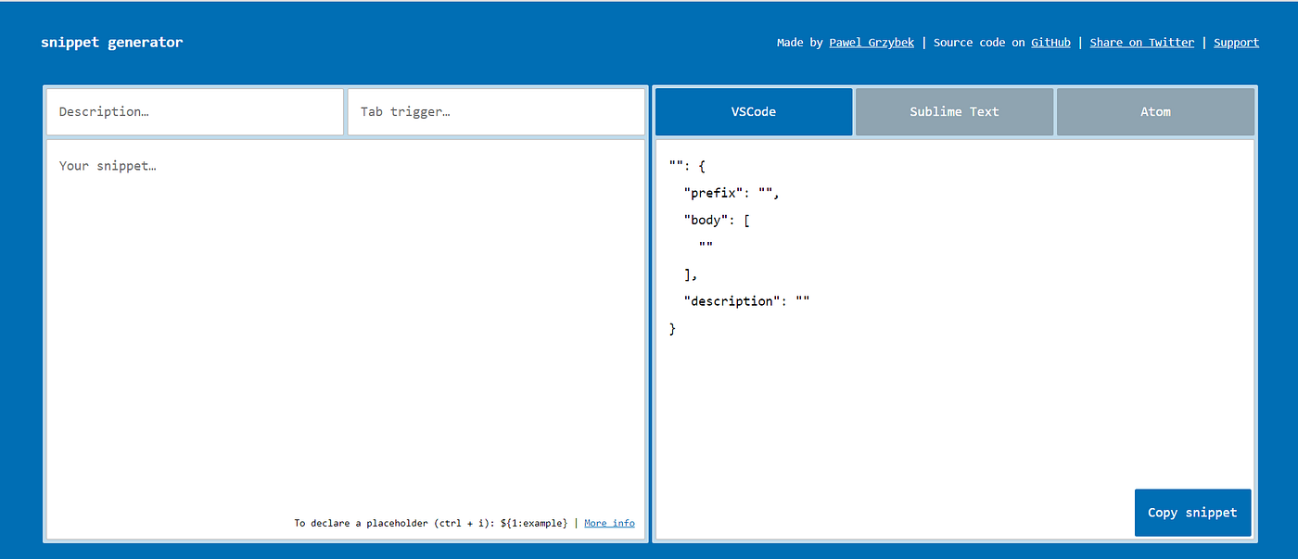1298x559 pixels.
Task: Visit the Pawel Grzybek author link
Action: 872,42
